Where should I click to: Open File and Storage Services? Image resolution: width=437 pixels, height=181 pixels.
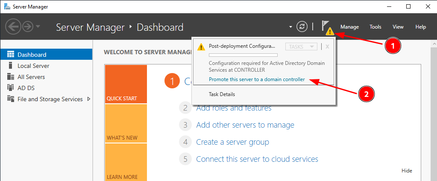[50, 99]
